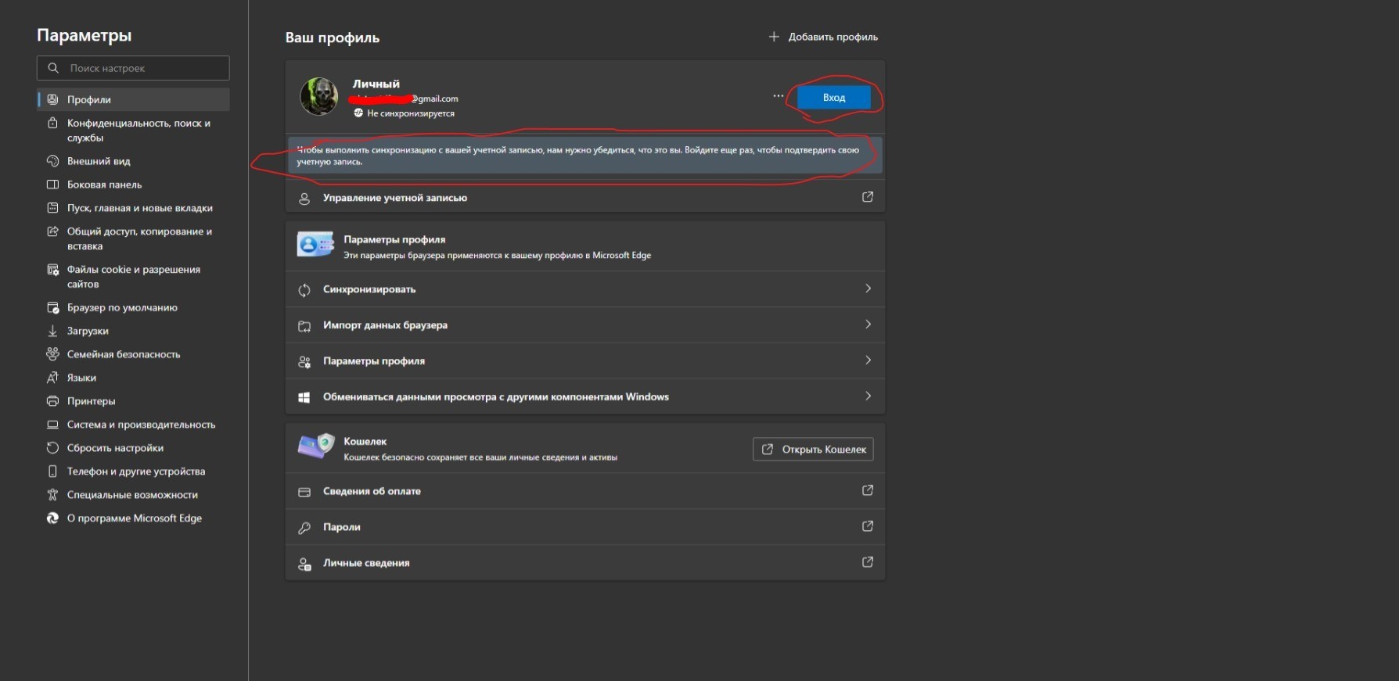Focus the Поиск настроек search field
1399x681 pixels.
[x=133, y=68]
